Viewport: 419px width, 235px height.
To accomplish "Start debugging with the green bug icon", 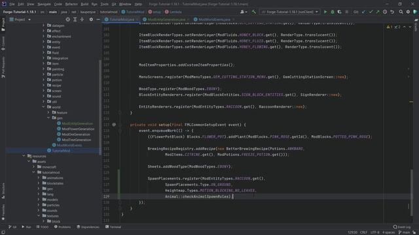I will [333, 12].
